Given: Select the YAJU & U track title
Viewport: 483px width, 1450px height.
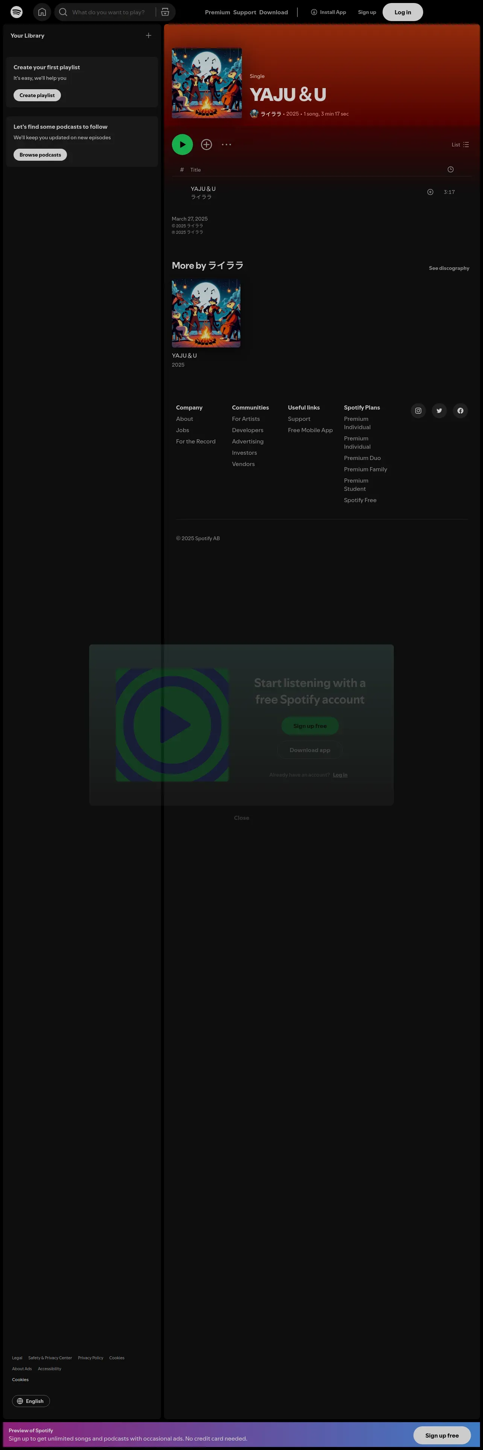Looking at the screenshot, I should pyautogui.click(x=203, y=189).
